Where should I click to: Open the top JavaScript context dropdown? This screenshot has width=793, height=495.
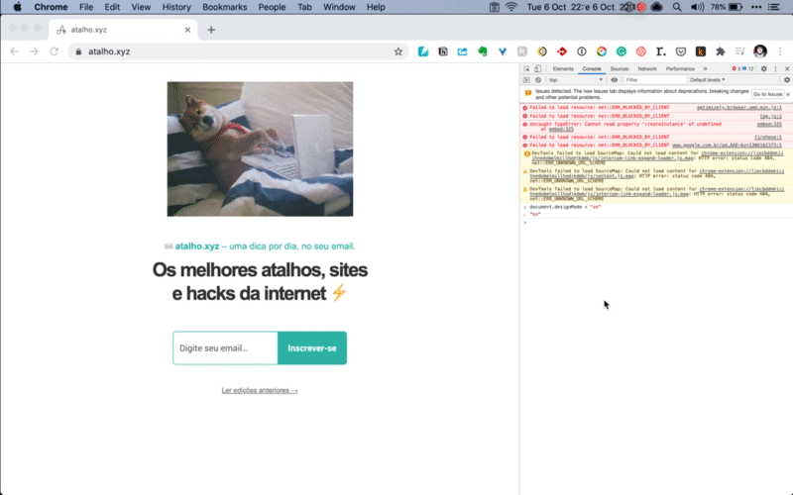[576, 80]
